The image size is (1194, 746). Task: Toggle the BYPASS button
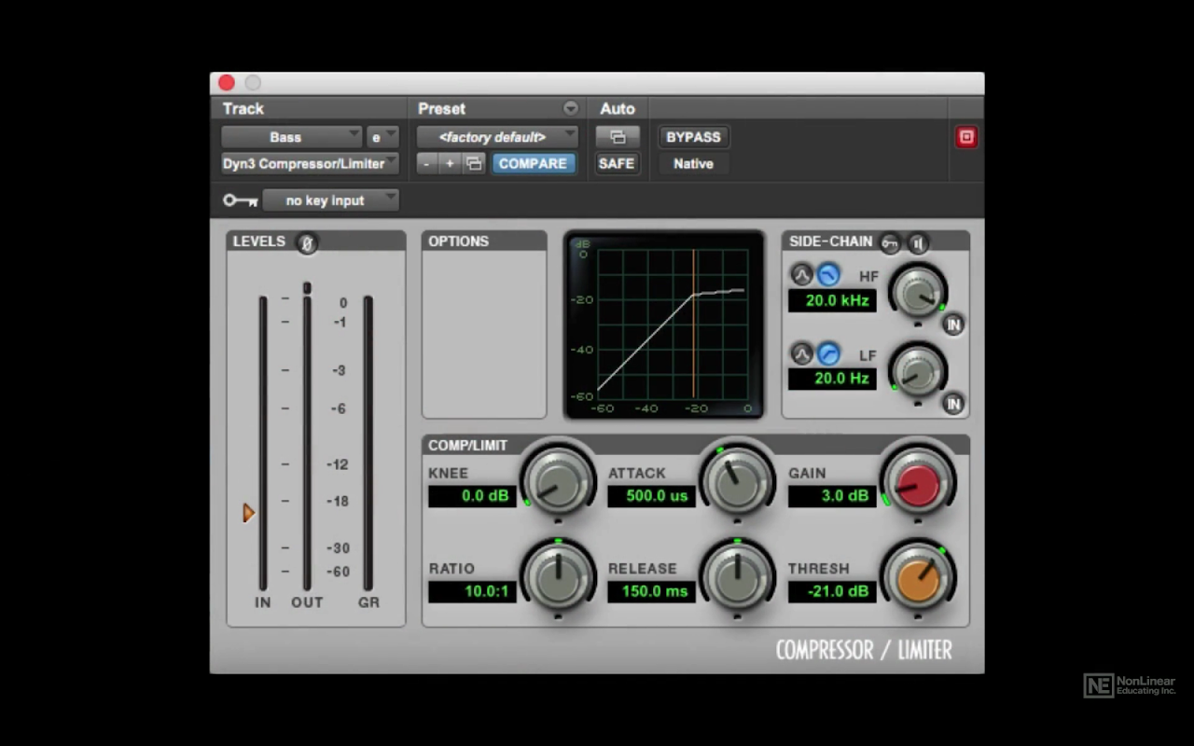[693, 137]
